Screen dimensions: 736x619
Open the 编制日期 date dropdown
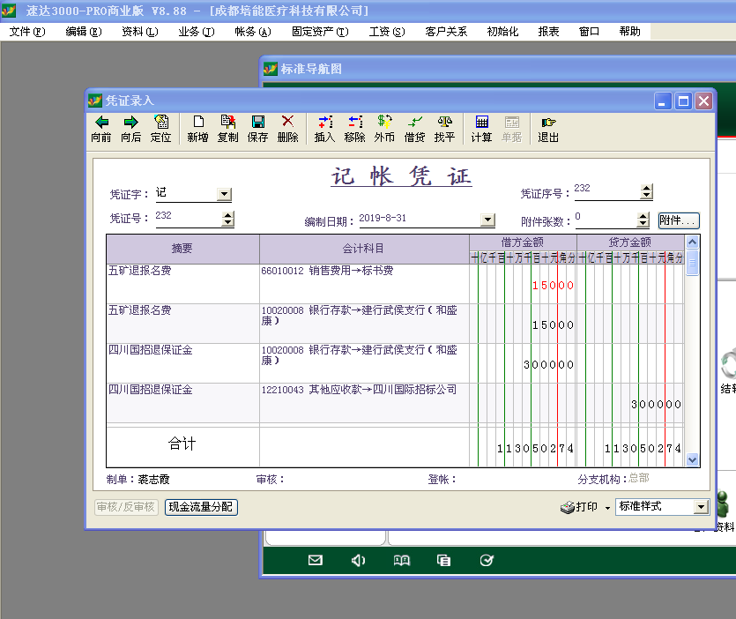[x=487, y=220]
